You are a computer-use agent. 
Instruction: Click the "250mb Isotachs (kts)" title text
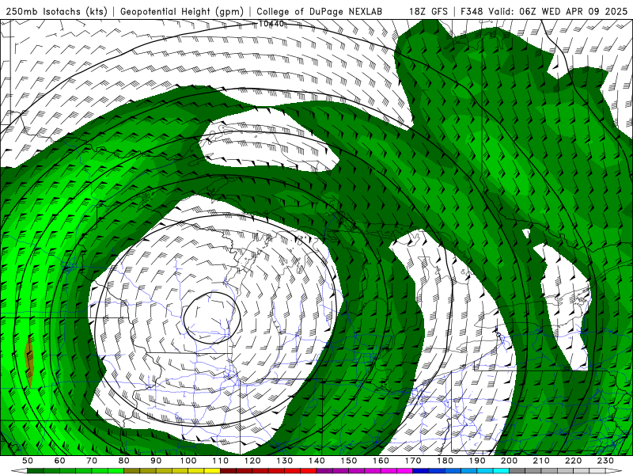(x=56, y=11)
